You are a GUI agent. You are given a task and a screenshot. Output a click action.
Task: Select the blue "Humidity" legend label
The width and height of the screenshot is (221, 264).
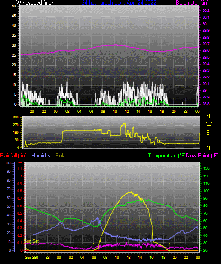click(x=41, y=156)
